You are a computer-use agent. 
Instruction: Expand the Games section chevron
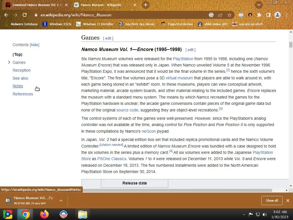[x=9, y=62]
